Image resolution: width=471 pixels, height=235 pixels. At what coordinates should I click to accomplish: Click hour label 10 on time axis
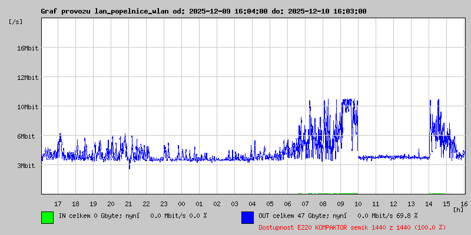click(x=359, y=204)
